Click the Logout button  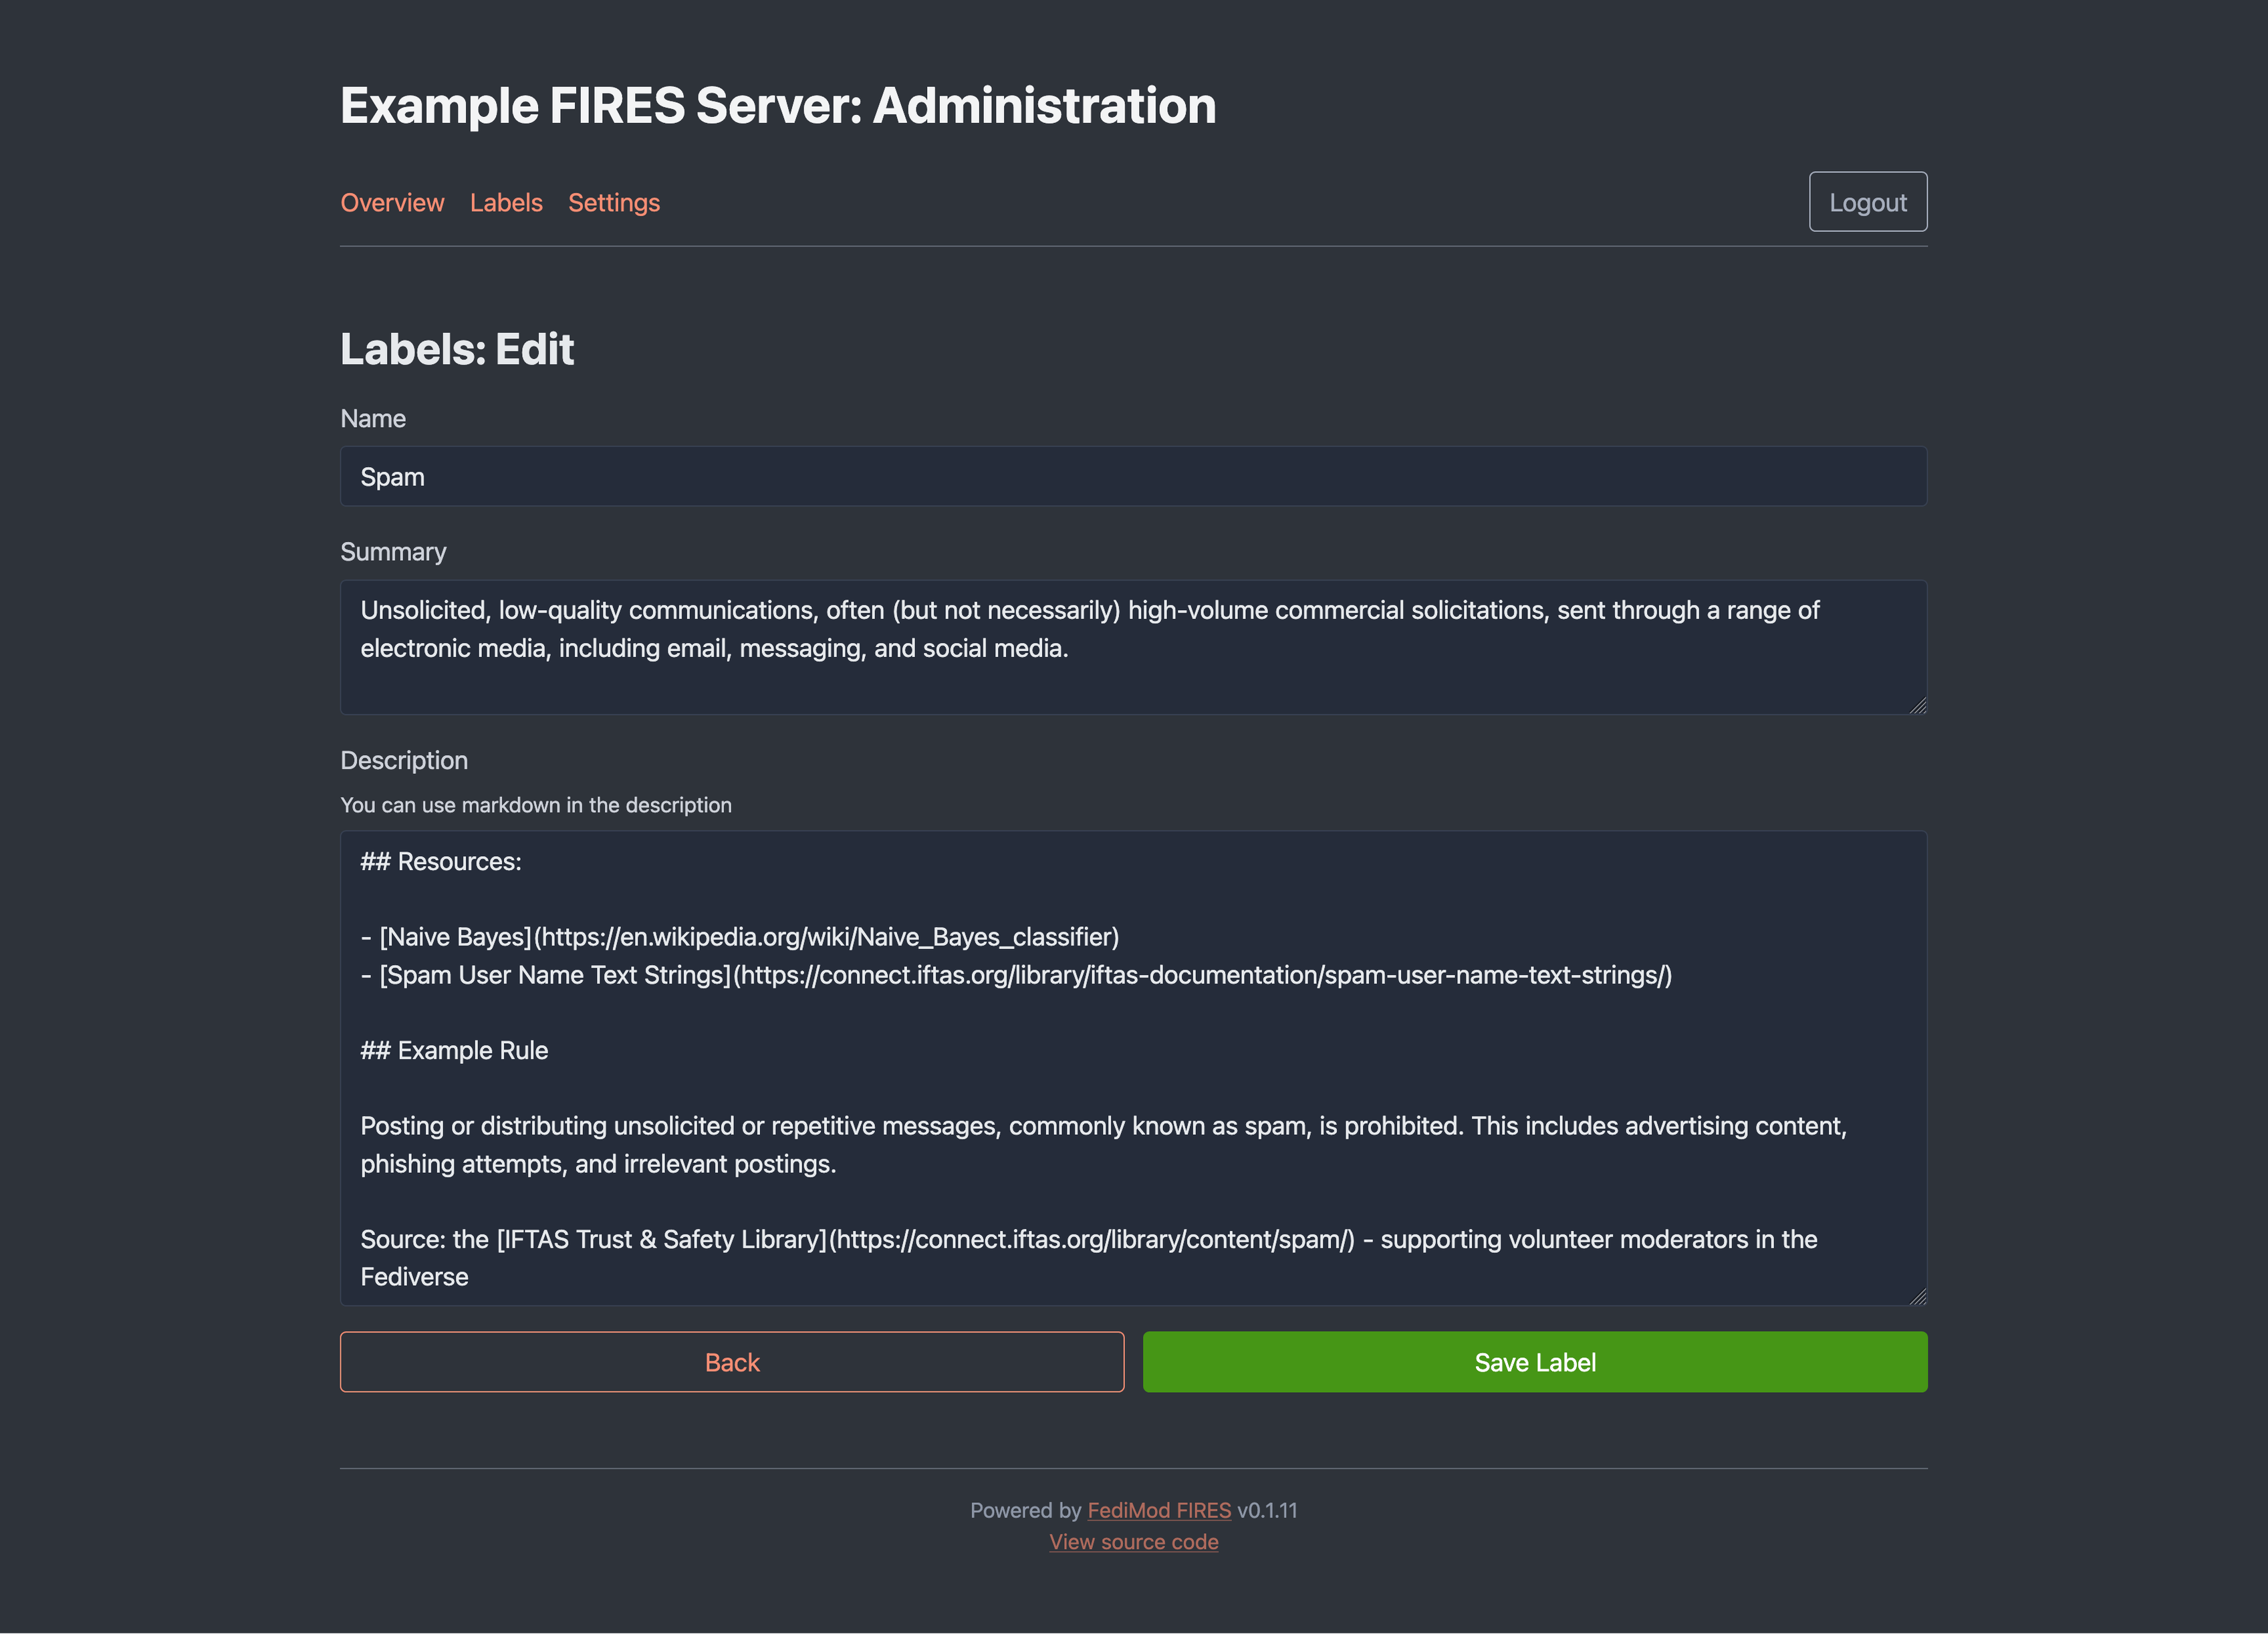pos(1867,202)
